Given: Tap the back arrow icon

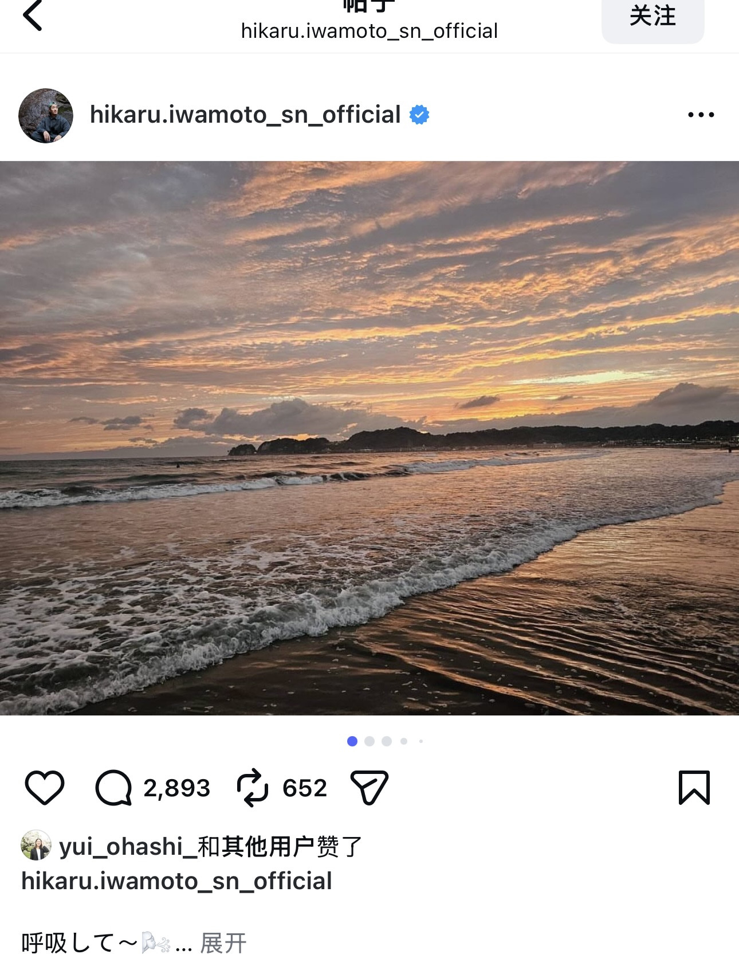Looking at the screenshot, I should (x=33, y=15).
